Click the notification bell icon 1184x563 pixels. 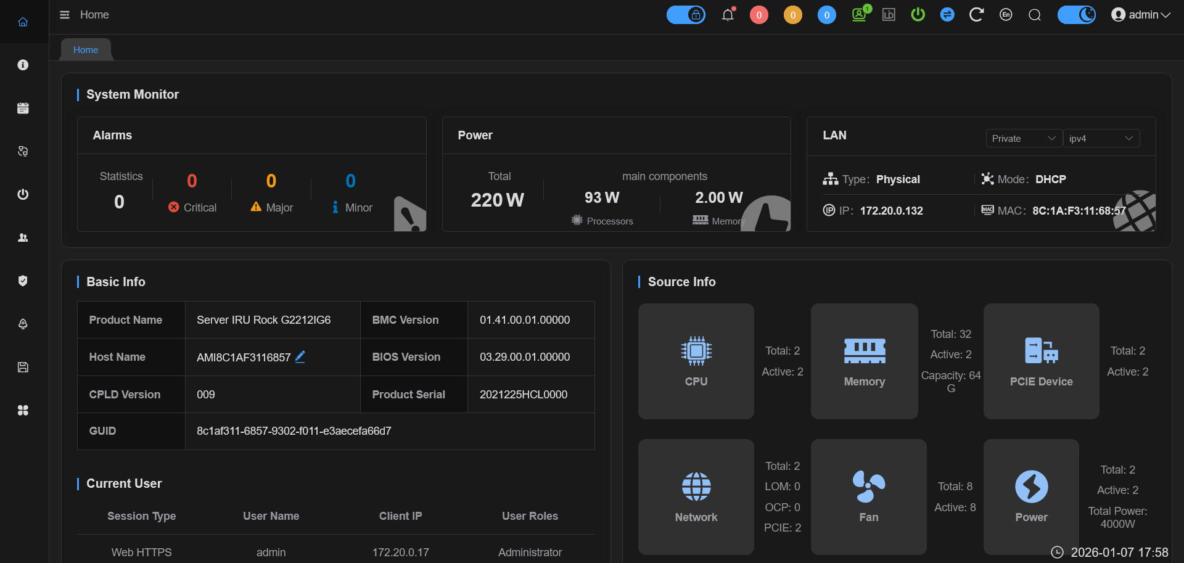click(728, 15)
